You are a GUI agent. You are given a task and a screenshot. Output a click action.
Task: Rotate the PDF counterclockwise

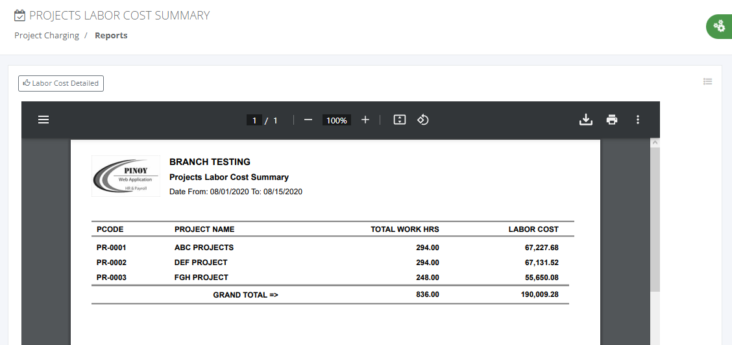[x=423, y=120]
